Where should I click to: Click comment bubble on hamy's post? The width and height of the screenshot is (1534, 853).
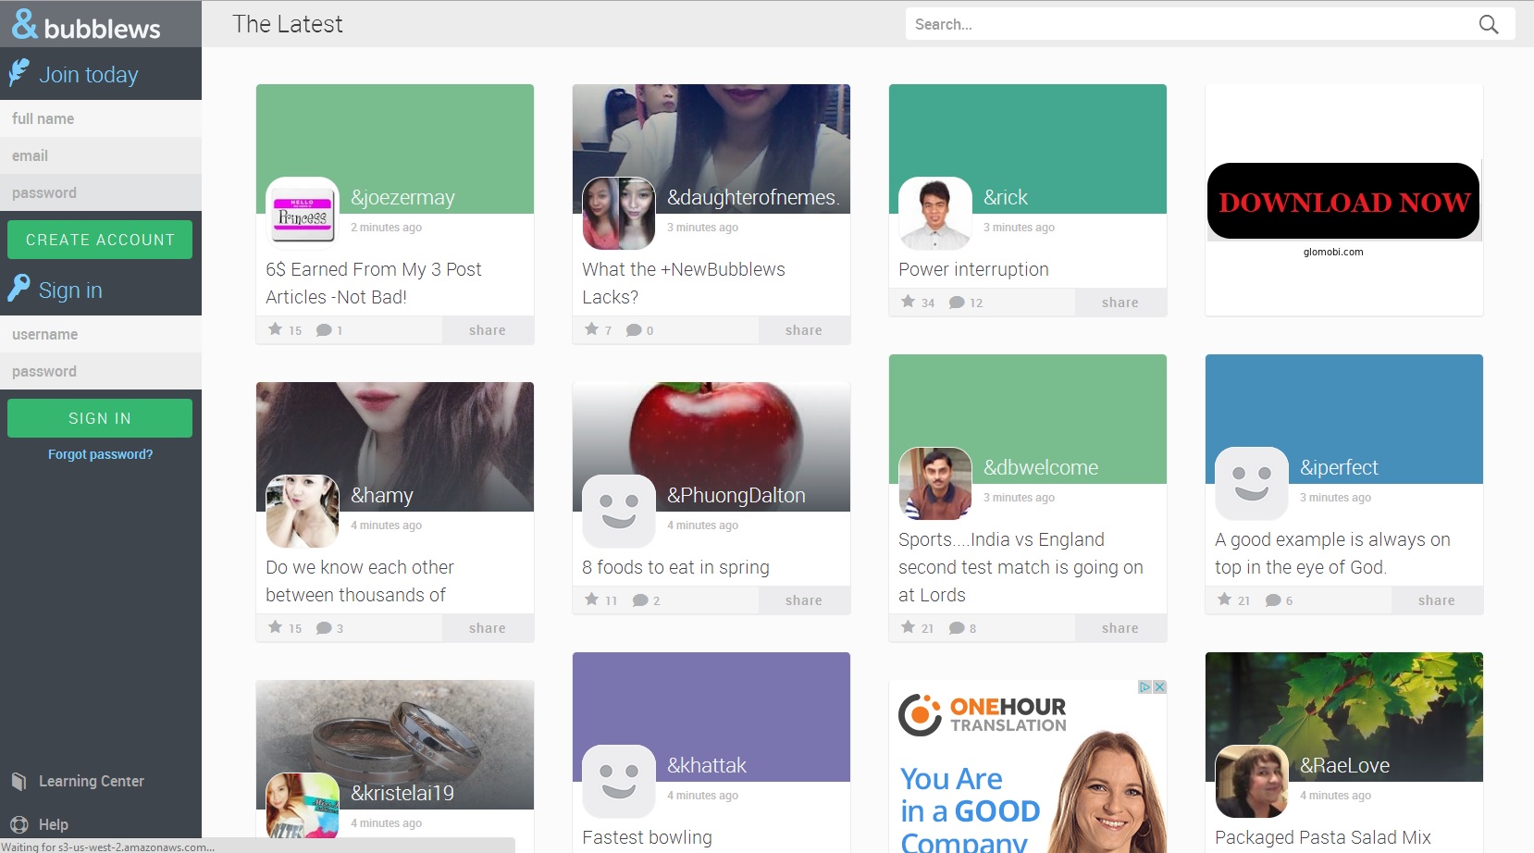[324, 627]
